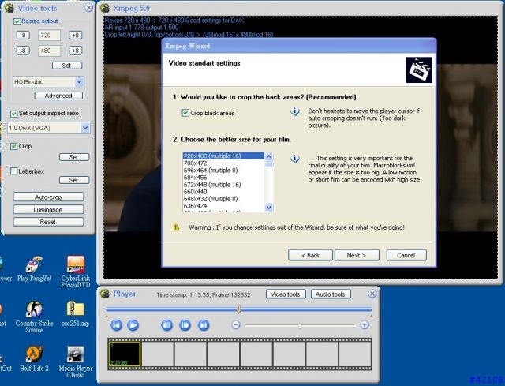This screenshot has width=505, height=386.
Task: Open Video tools from Player panel
Action: point(286,294)
